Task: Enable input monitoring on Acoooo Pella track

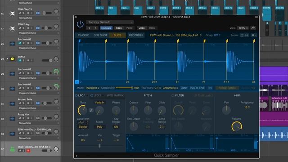Action: (x=32, y=103)
